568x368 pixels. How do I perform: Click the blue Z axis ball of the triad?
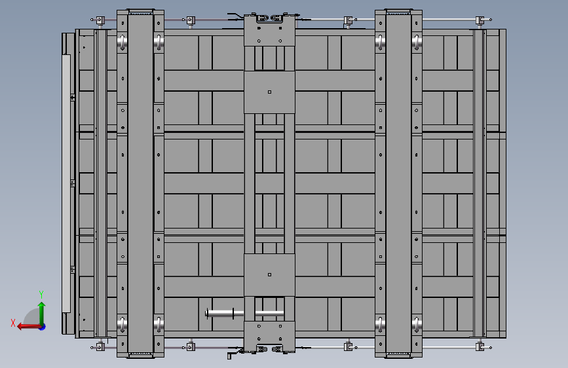tap(43, 327)
